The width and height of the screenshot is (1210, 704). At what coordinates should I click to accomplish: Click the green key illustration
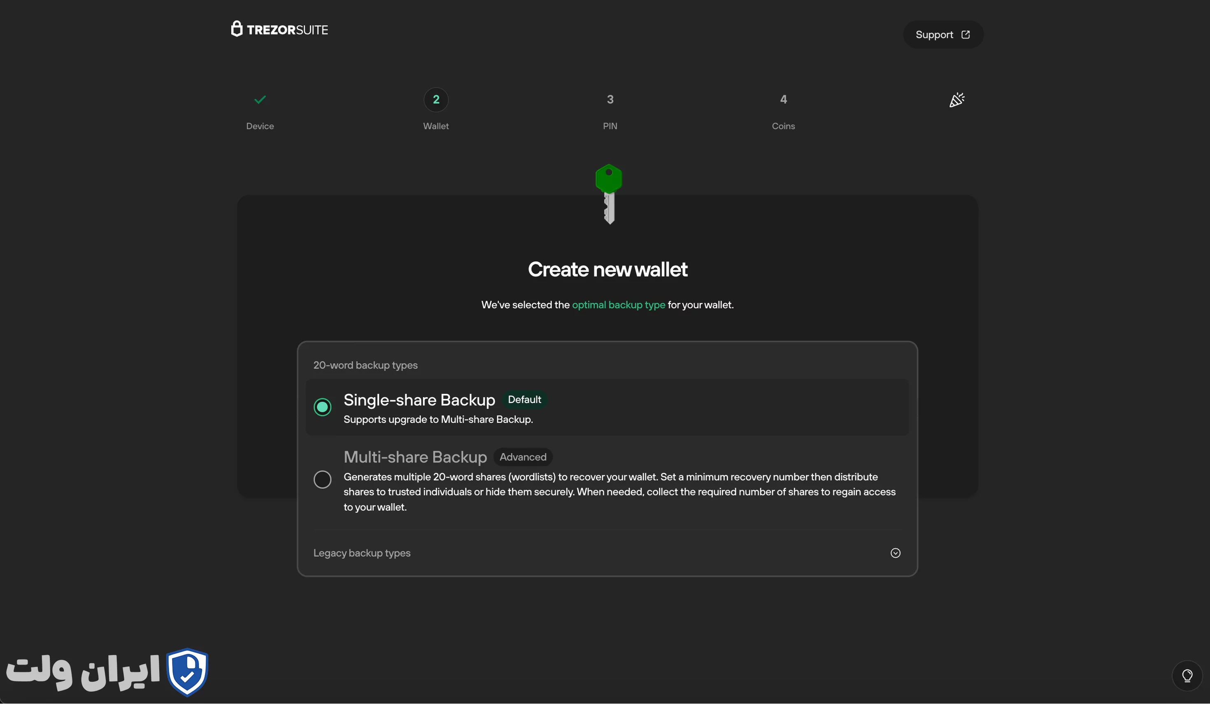click(x=609, y=194)
